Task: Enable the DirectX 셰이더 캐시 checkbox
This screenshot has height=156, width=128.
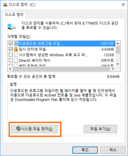Action: [x=11, y=60]
